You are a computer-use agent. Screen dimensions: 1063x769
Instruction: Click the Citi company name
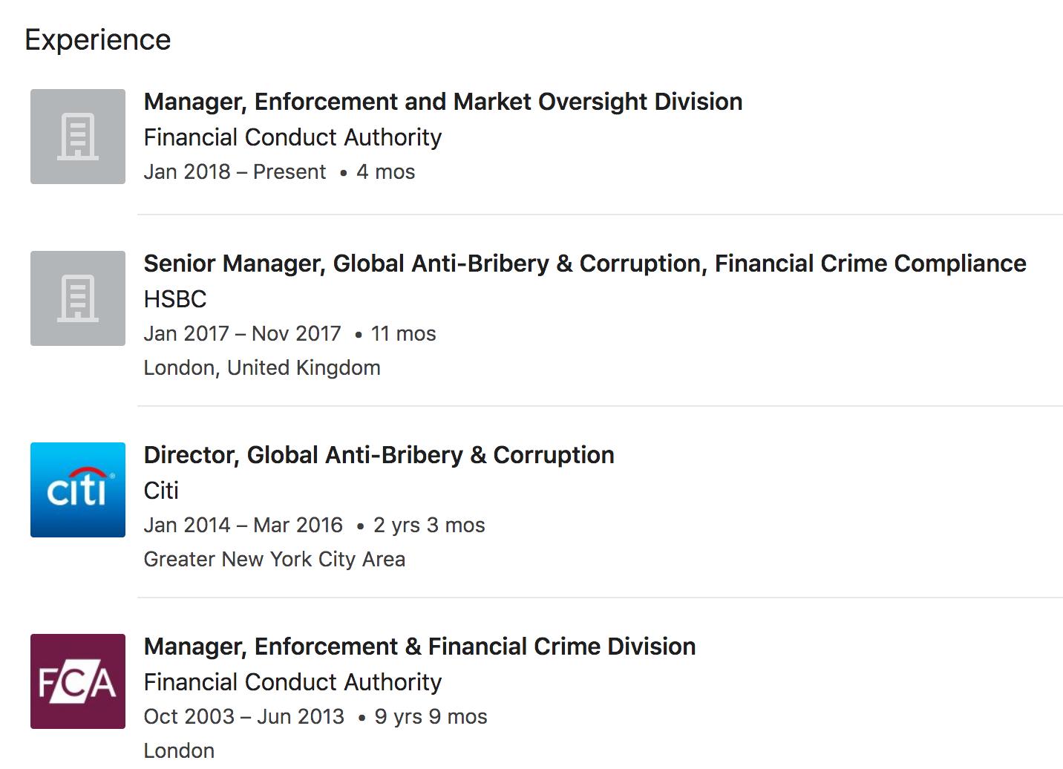[x=161, y=491]
